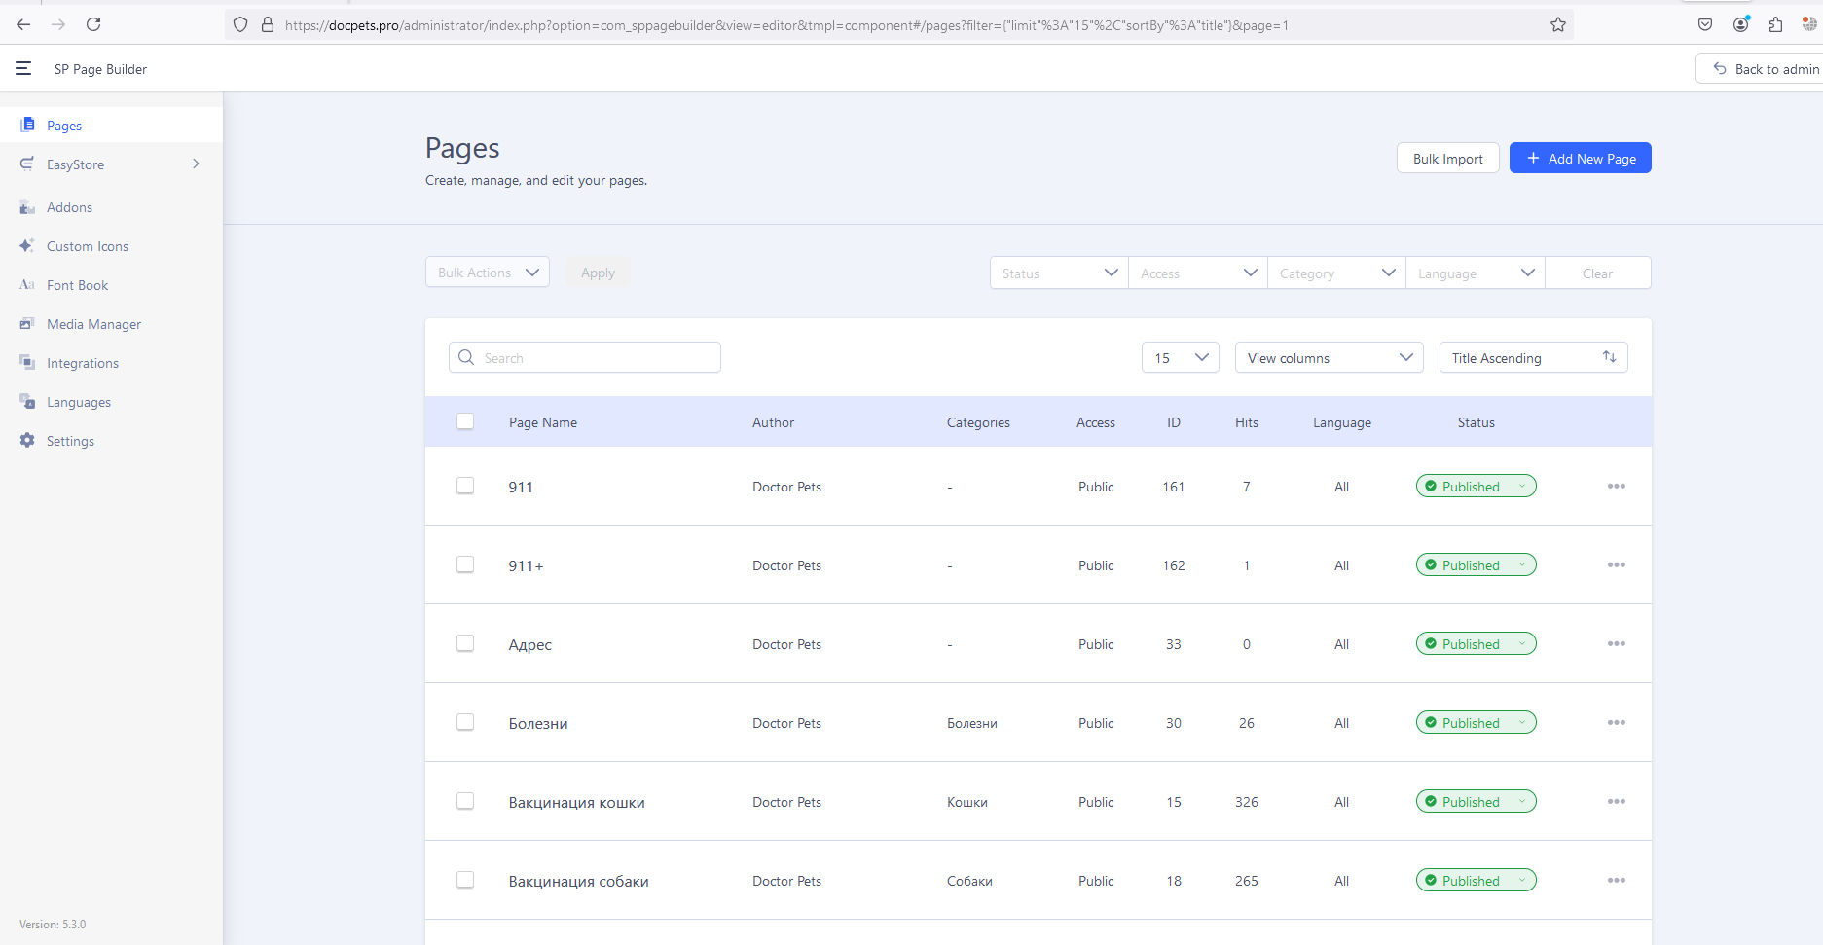Toggle the hamburger menu icon
The width and height of the screenshot is (1823, 945).
point(23,68)
